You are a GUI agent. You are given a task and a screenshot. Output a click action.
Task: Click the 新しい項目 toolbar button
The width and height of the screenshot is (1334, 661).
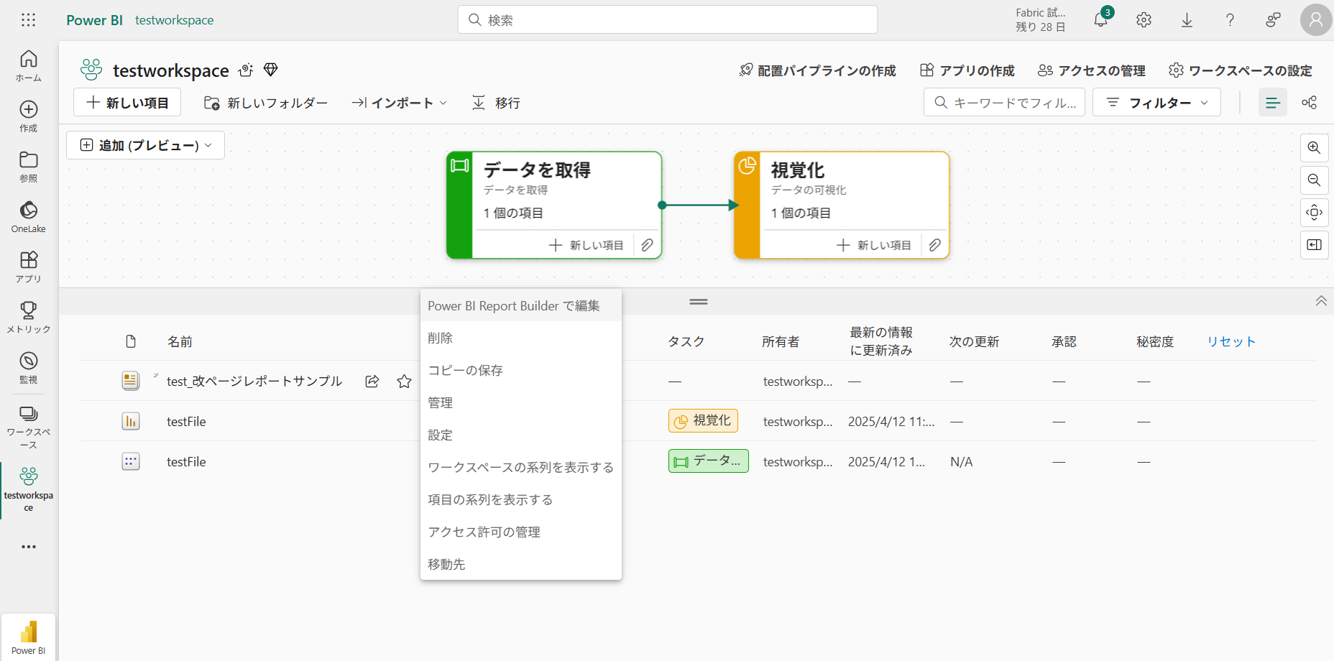point(127,103)
